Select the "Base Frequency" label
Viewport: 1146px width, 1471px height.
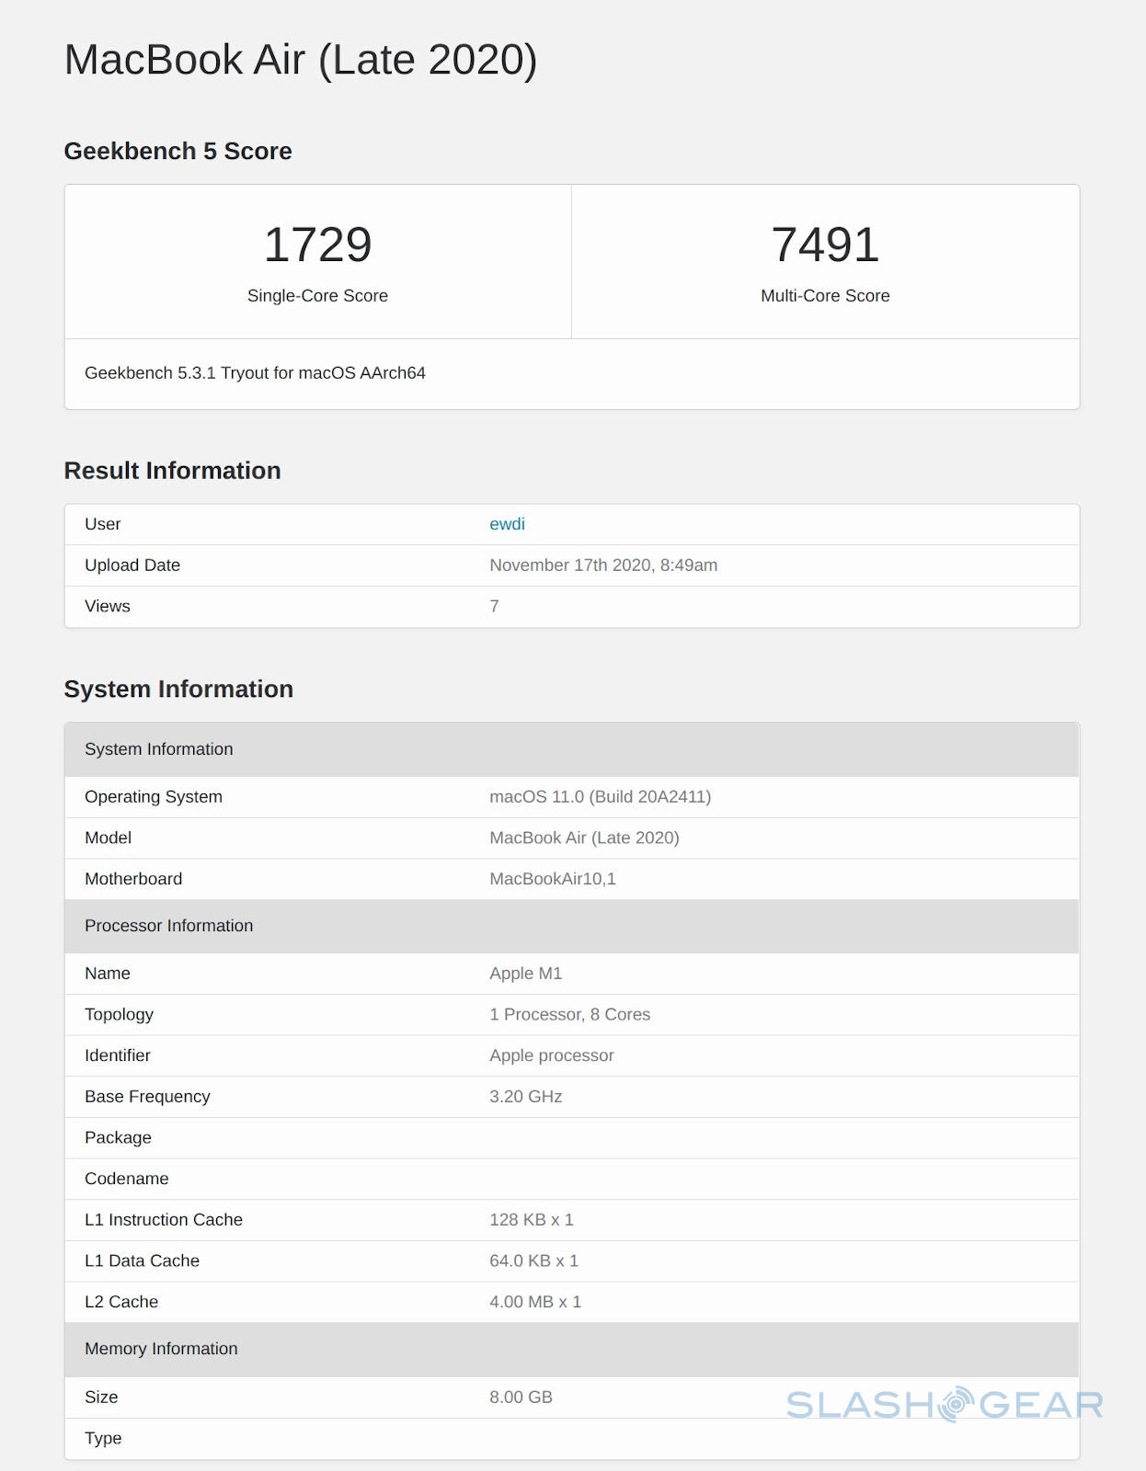pyautogui.click(x=147, y=1097)
